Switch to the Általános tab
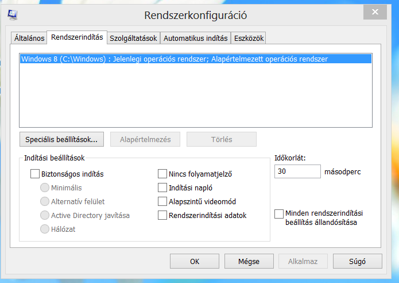Image resolution: width=399 pixels, height=283 pixels. 29,38
